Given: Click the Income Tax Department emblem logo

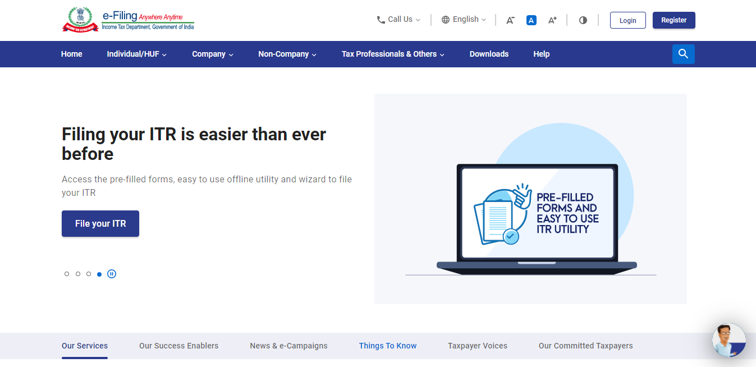Looking at the screenshot, I should pyautogui.click(x=80, y=20).
